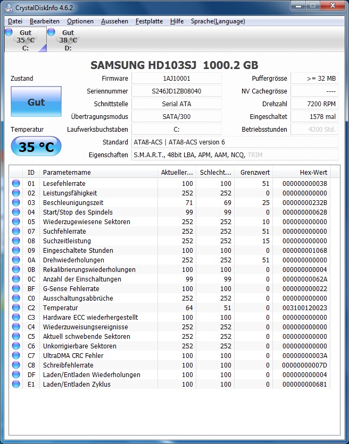Screen dimensions: 349x444
Task: Open the Bearbeiten menu
Action: pos(45,21)
